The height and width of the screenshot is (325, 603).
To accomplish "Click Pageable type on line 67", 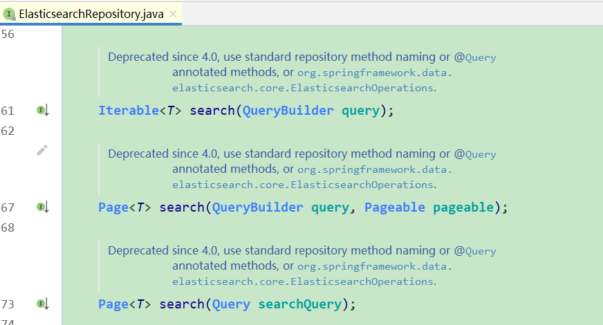I will click(x=395, y=207).
